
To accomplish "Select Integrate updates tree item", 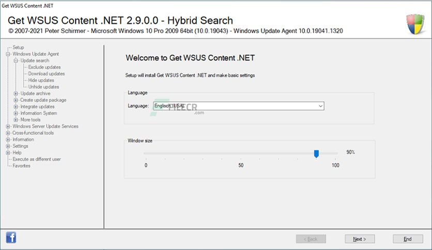I will pos(38,107).
